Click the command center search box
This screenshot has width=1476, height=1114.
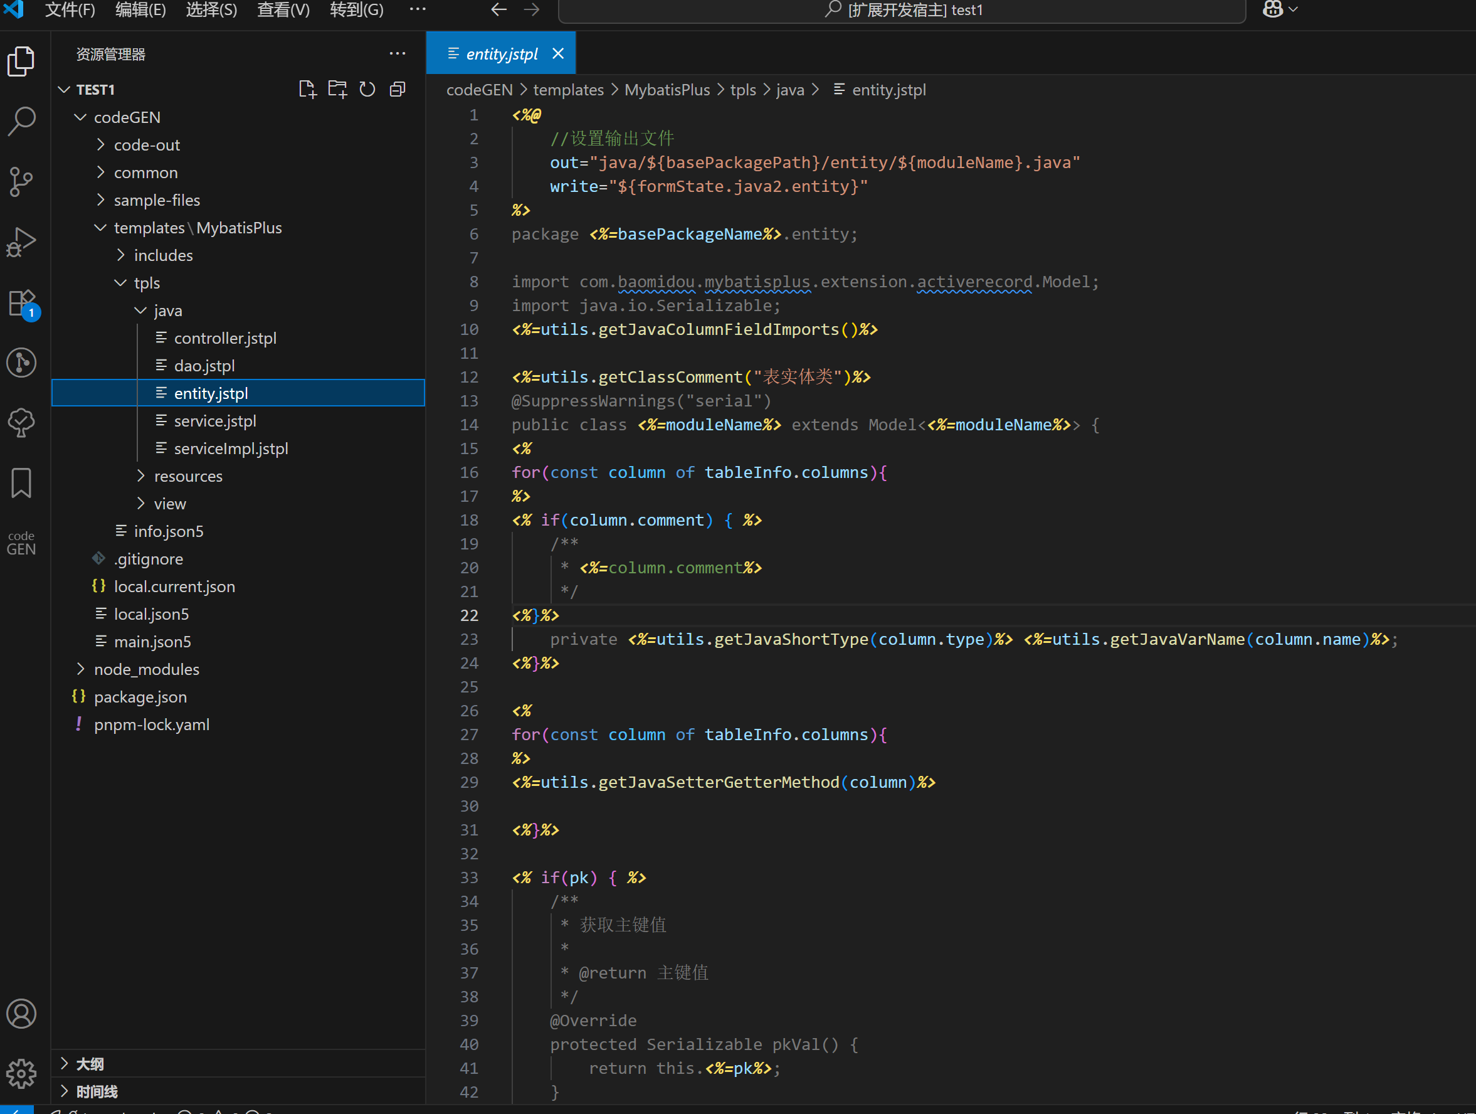point(902,10)
